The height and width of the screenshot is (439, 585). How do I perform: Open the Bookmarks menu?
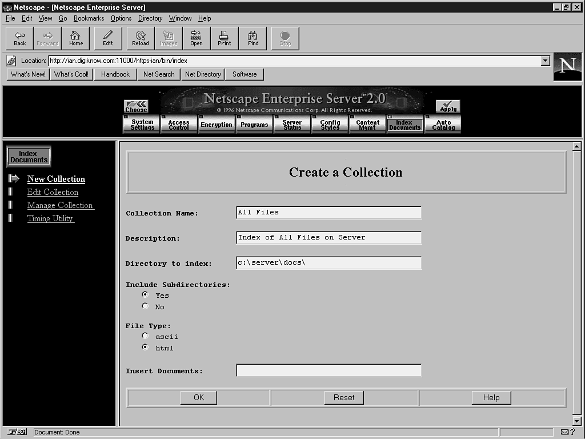tap(89, 18)
